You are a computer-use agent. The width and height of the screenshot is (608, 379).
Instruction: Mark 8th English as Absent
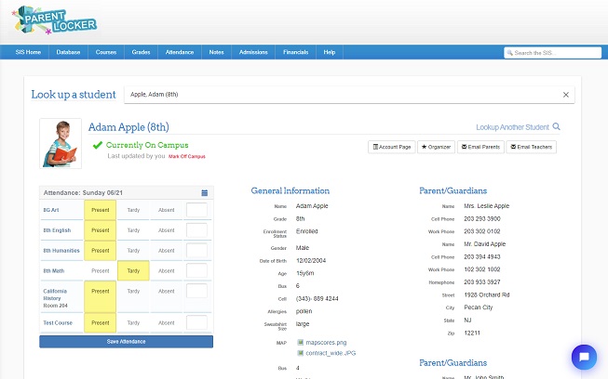(x=165, y=230)
